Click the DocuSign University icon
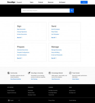 (x=29, y=73)
